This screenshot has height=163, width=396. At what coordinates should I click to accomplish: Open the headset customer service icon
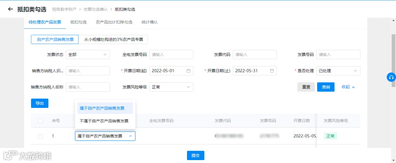(391, 77)
